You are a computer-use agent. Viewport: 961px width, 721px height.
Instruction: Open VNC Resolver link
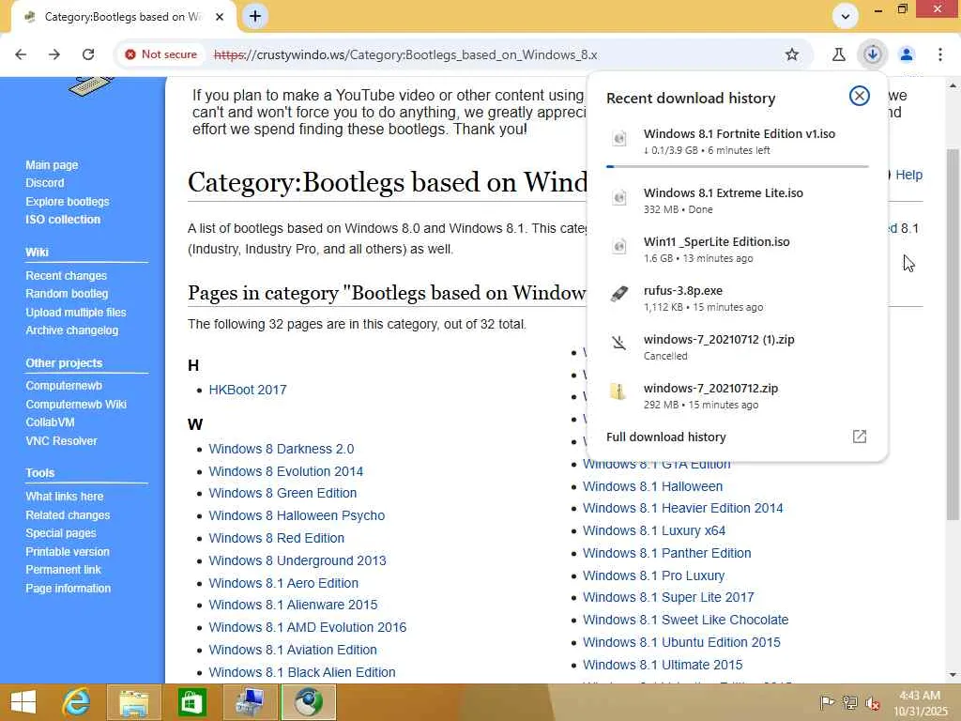61,441
